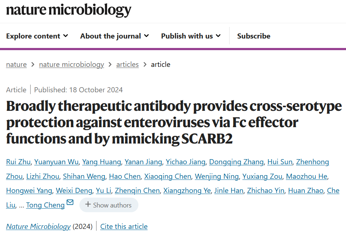This screenshot has width=346, height=234.
Task: View author Xiangzhong Ye details
Action: (187, 190)
